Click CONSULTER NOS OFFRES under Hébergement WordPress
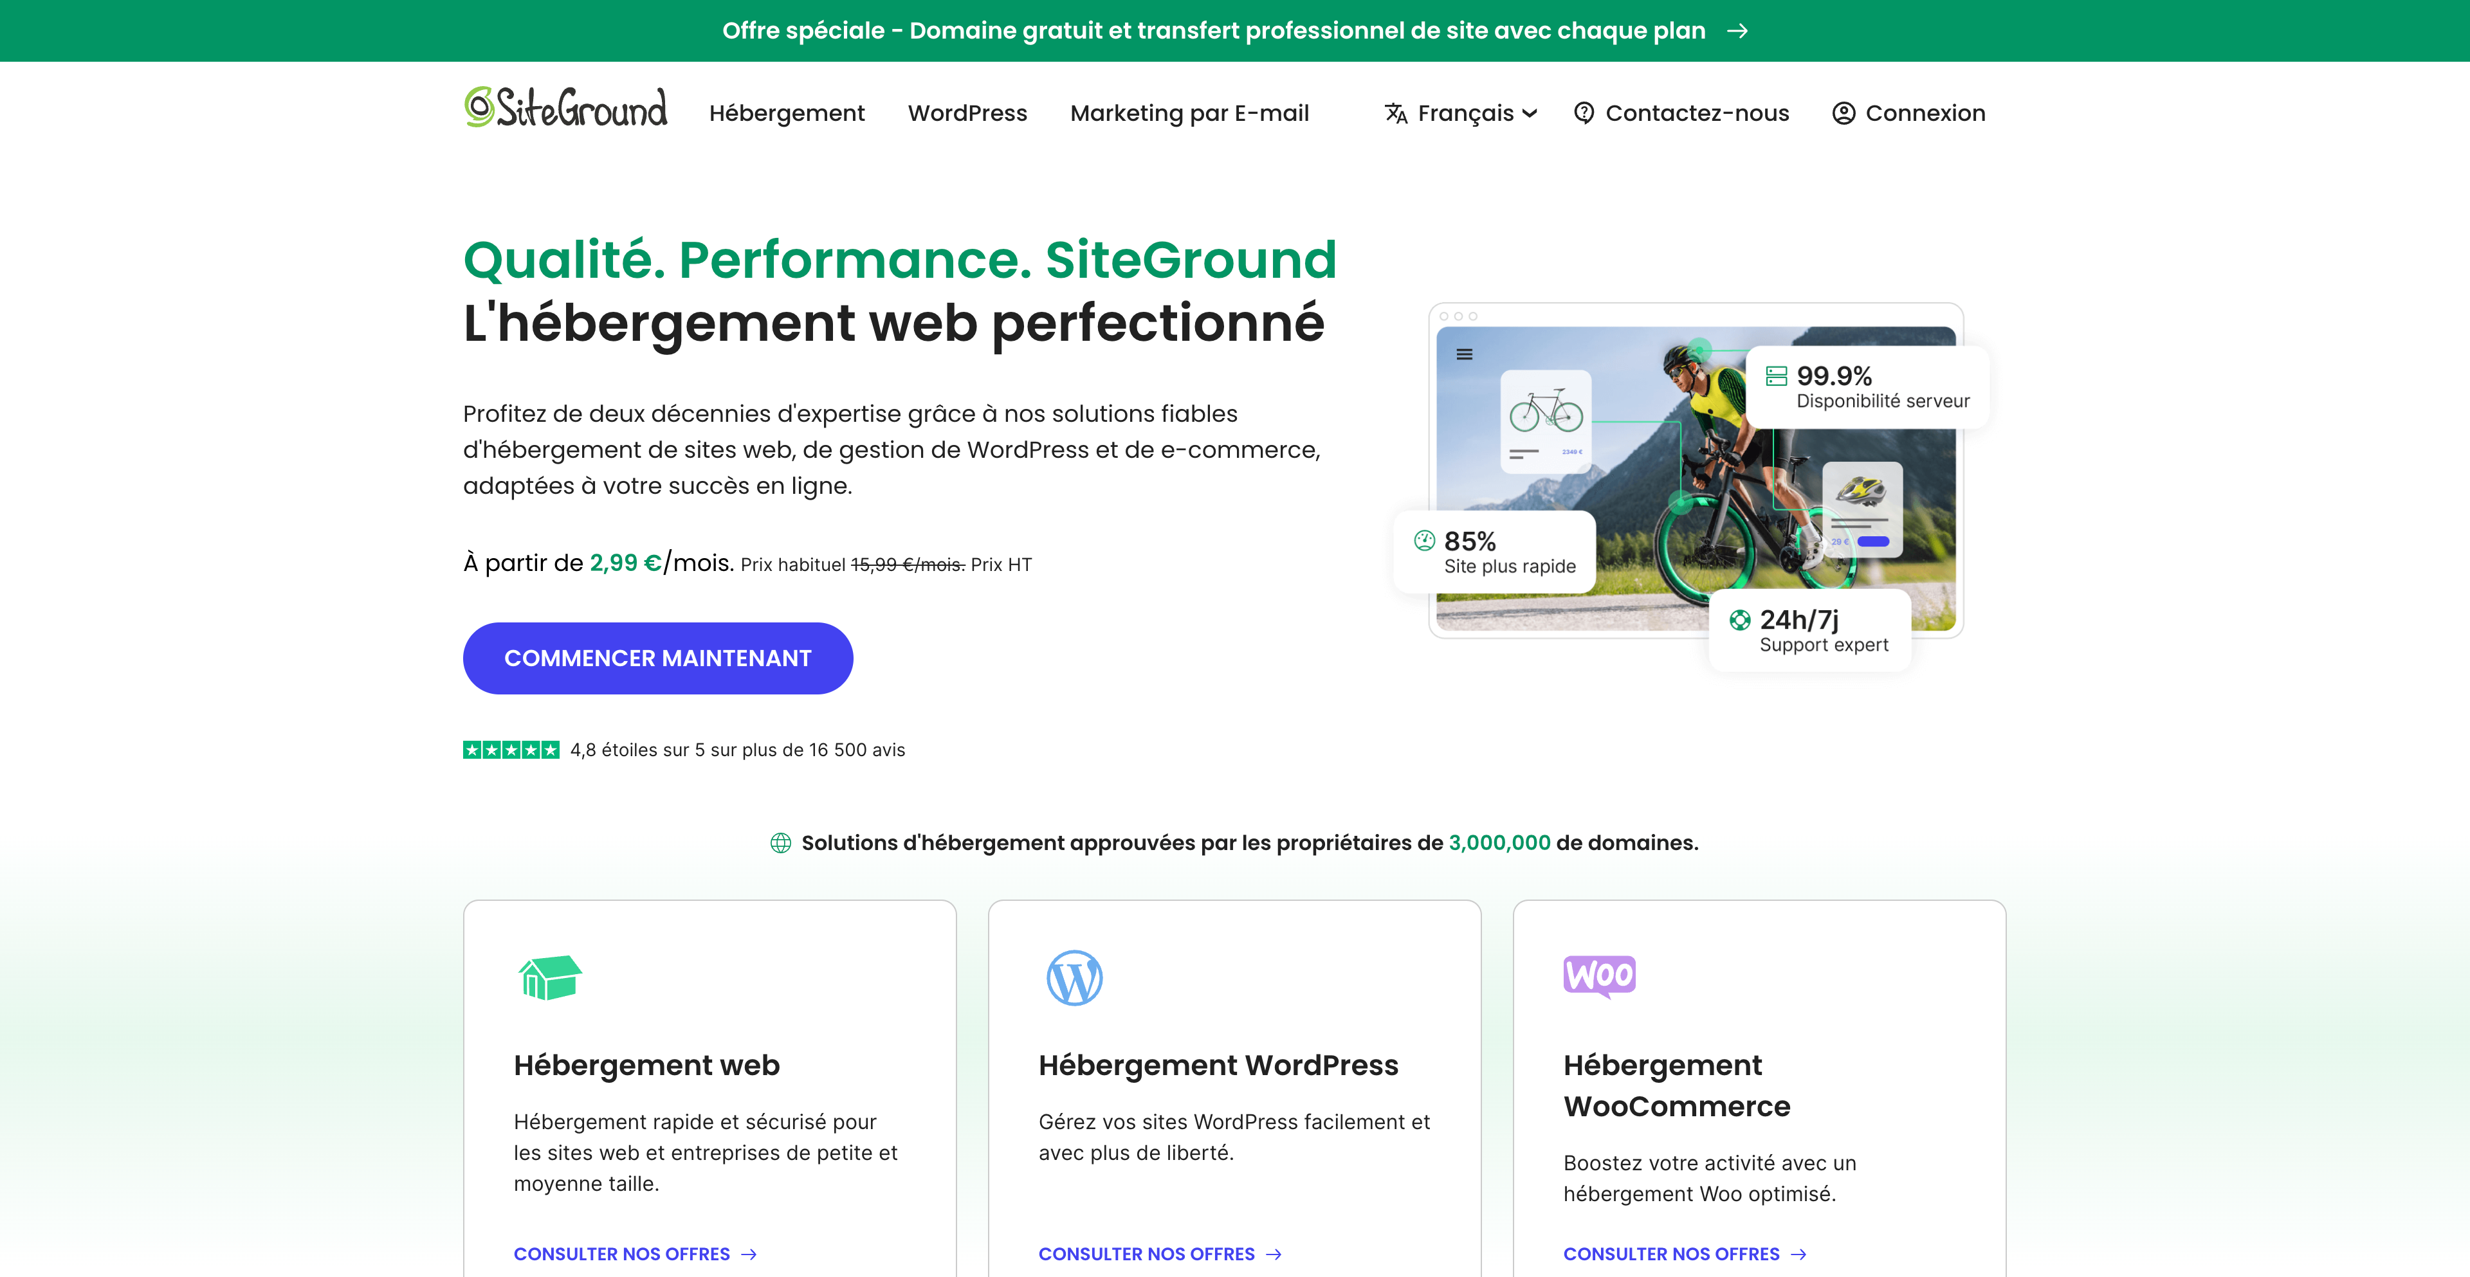The image size is (2470, 1277). tap(1160, 1254)
